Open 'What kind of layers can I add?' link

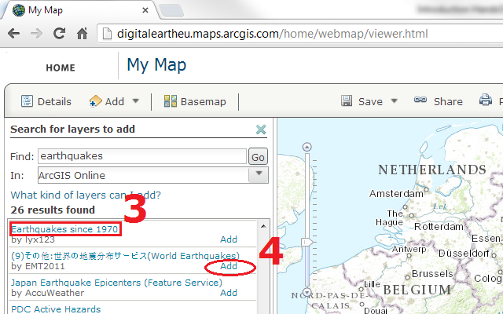coord(86,195)
